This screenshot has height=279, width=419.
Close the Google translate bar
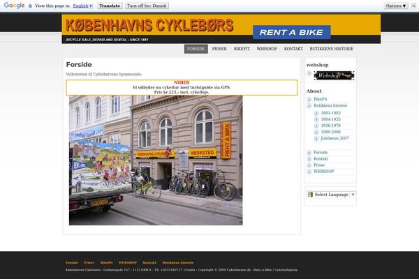tap(413, 6)
